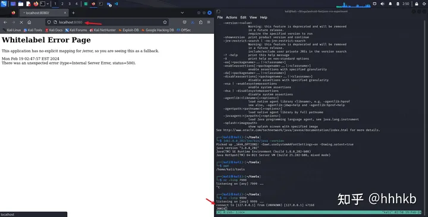The image size is (428, 217).
Task: Open the Kali Docs bookmark
Action: tap(54, 30)
